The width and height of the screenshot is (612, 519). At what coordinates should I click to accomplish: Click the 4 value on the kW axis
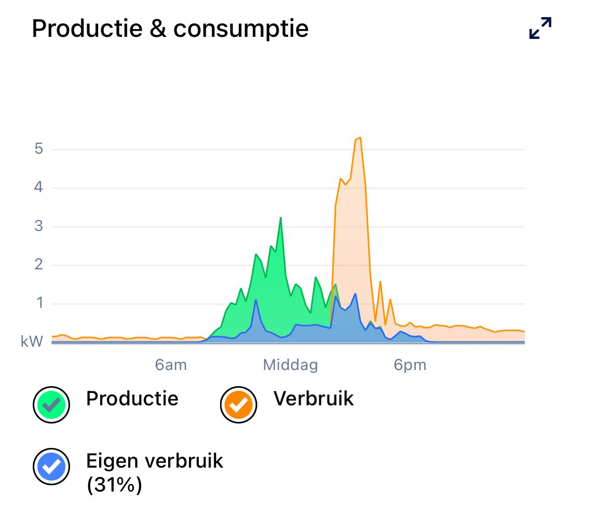coord(38,188)
